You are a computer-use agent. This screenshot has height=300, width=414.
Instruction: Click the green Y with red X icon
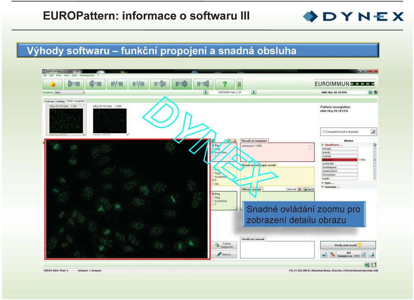click(x=332, y=255)
